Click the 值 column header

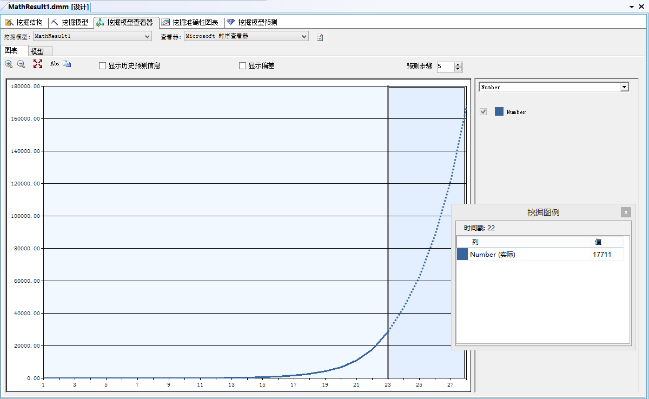click(x=607, y=242)
